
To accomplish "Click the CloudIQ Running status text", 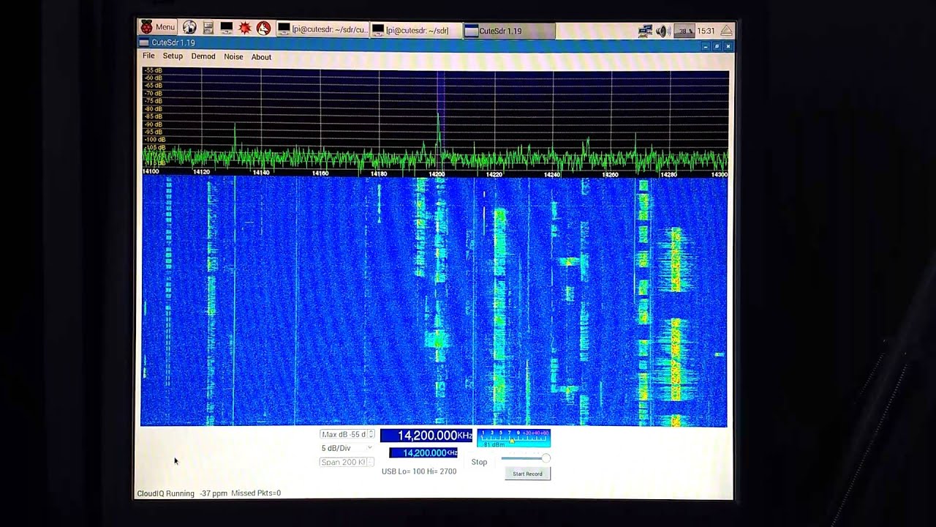I will pos(166,493).
